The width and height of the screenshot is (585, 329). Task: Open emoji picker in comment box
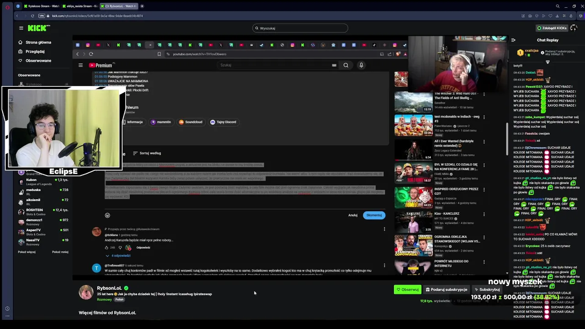[107, 215]
